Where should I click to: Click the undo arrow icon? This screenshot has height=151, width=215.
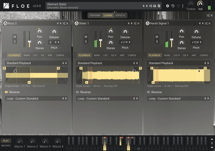coord(173,6)
